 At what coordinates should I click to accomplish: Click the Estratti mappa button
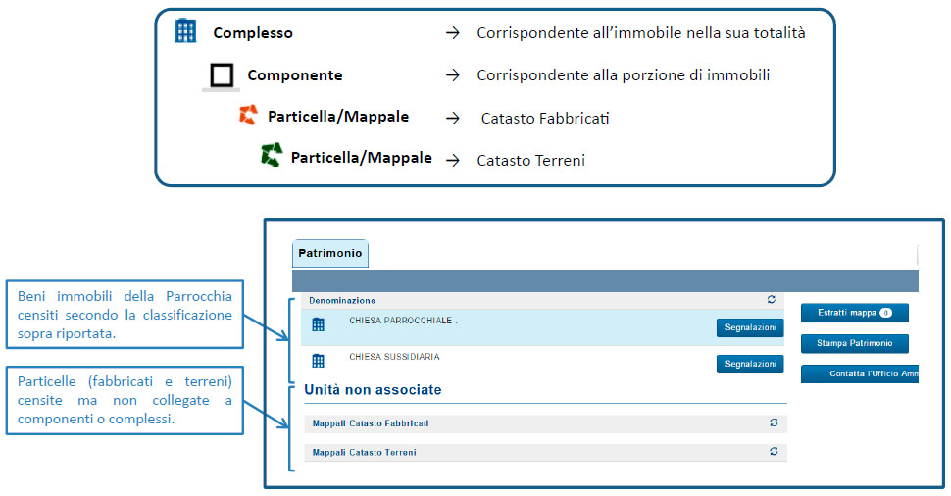(x=855, y=313)
